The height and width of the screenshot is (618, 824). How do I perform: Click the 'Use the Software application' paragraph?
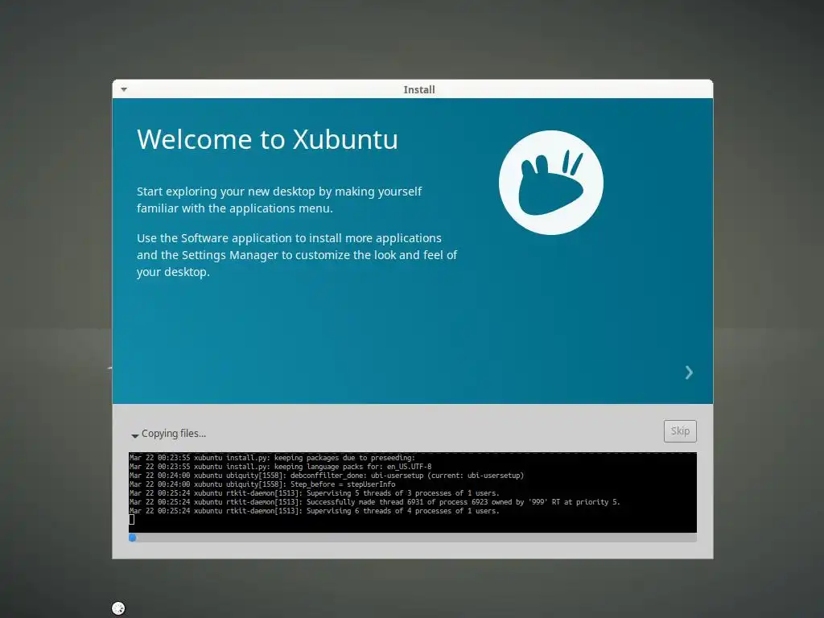[297, 255]
